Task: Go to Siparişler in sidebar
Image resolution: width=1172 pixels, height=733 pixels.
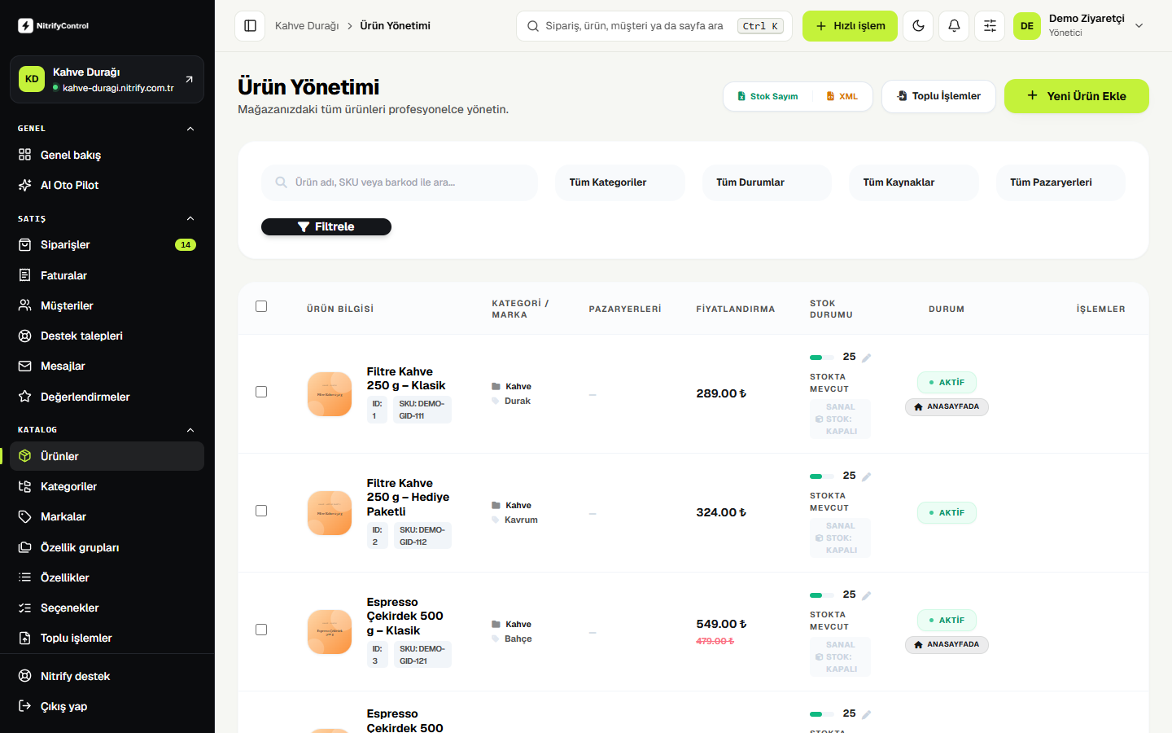Action: [107, 244]
